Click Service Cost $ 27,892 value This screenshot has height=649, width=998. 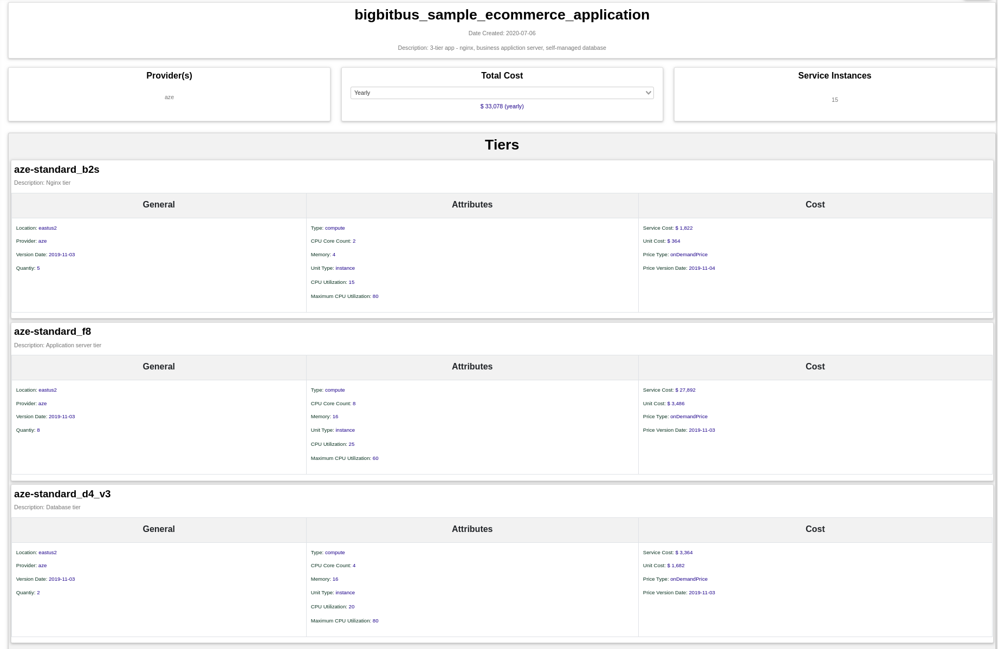point(685,390)
